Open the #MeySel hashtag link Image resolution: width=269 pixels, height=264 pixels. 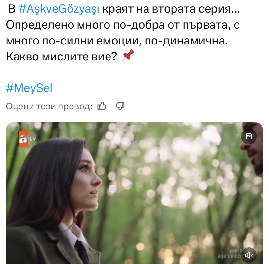coord(29,88)
